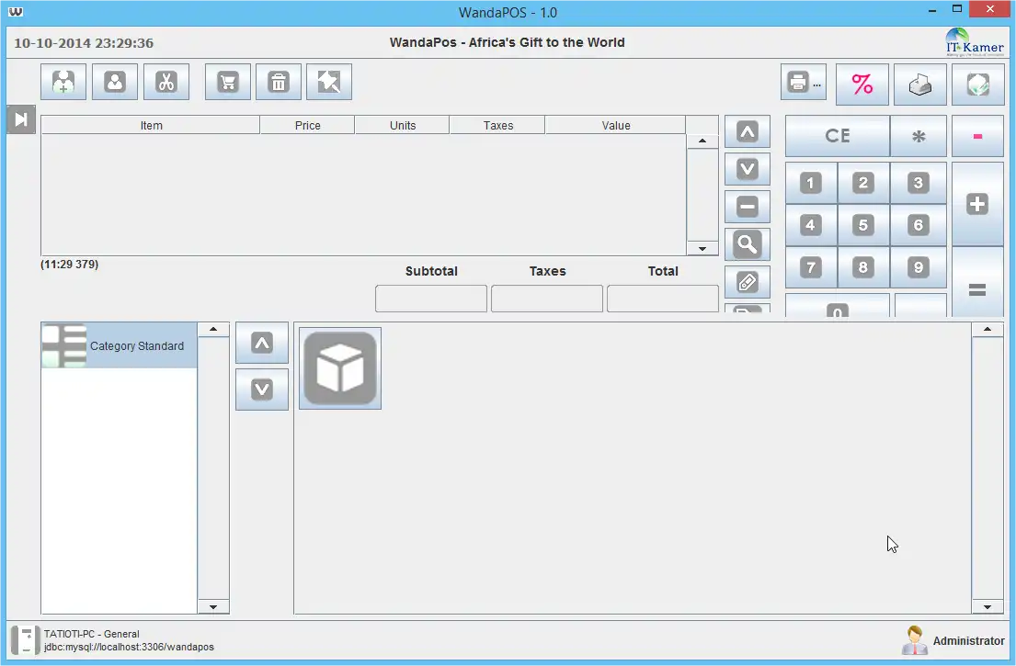1016x666 pixels.
Task: Click the Subtotal amount field
Action: point(431,299)
